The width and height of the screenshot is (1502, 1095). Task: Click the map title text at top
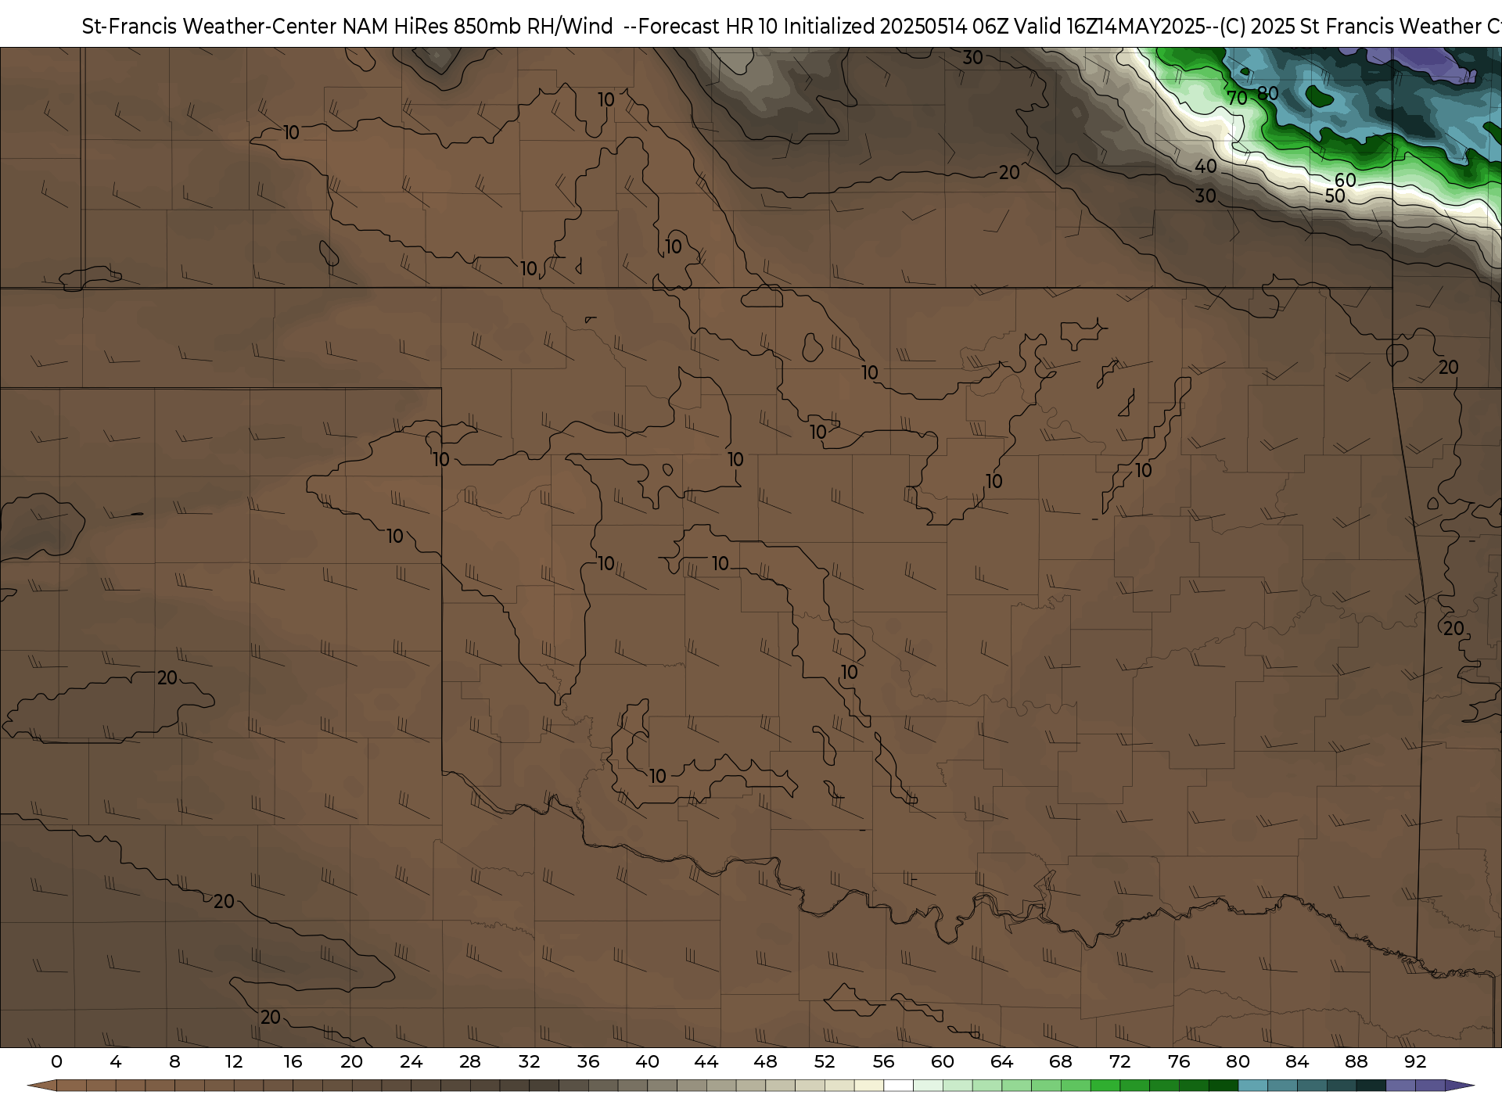[792, 26]
